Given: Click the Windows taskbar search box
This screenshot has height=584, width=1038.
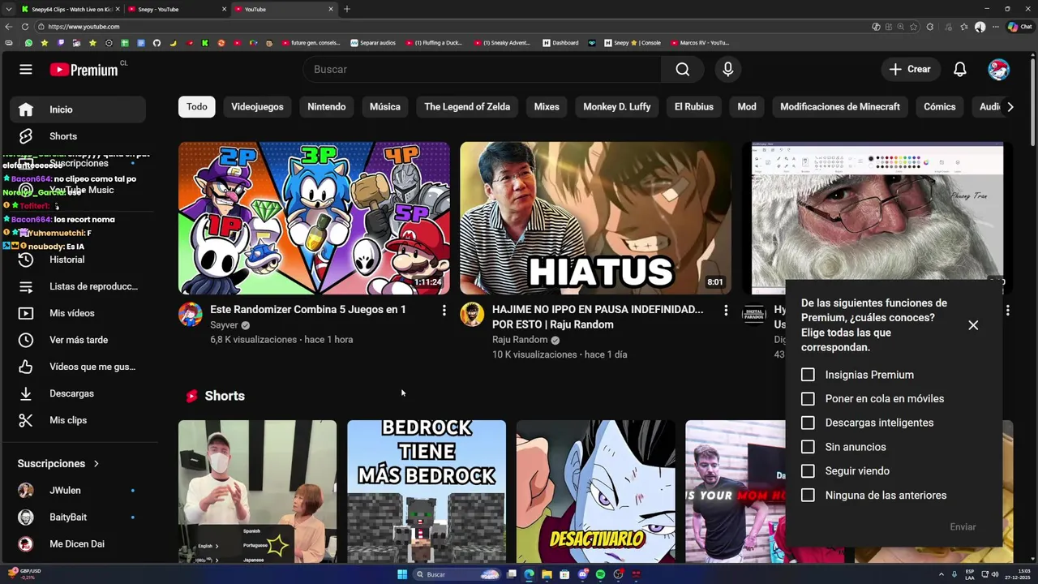Looking at the screenshot, I should point(457,574).
